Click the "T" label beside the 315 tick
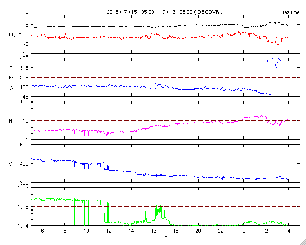The height and width of the screenshot is (245, 306). tap(11, 68)
